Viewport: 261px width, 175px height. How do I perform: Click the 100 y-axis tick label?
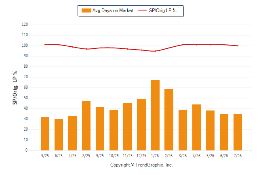tap(25, 46)
